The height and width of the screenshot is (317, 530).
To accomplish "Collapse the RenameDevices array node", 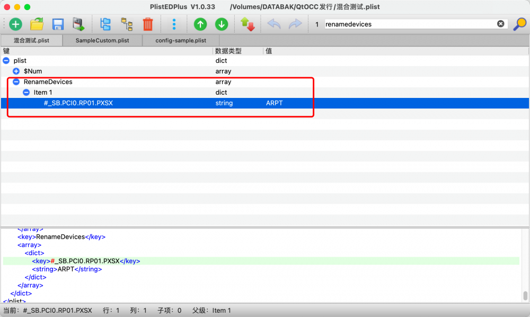I will coord(16,81).
